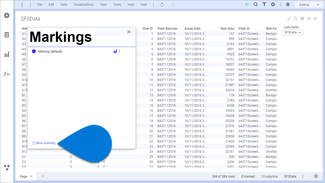The image size is (325, 183).
Task: Expand the Editing mode dropdown
Action: tap(309, 5)
